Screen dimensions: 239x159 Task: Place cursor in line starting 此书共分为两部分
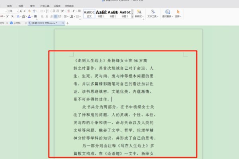[x=118, y=107]
